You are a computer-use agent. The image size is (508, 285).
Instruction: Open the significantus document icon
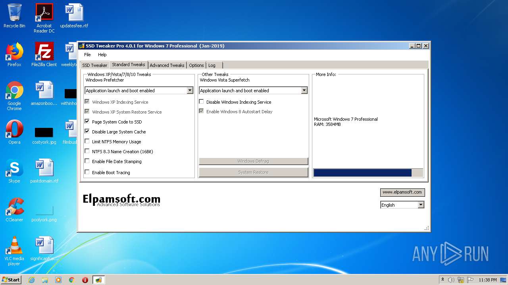(x=44, y=249)
